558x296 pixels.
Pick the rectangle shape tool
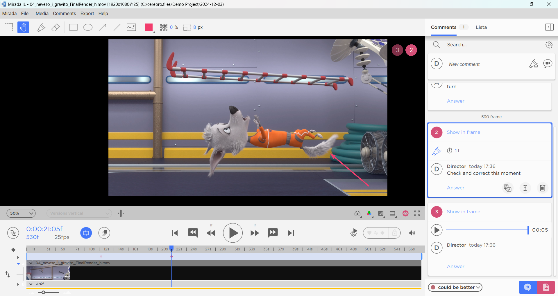tap(73, 27)
